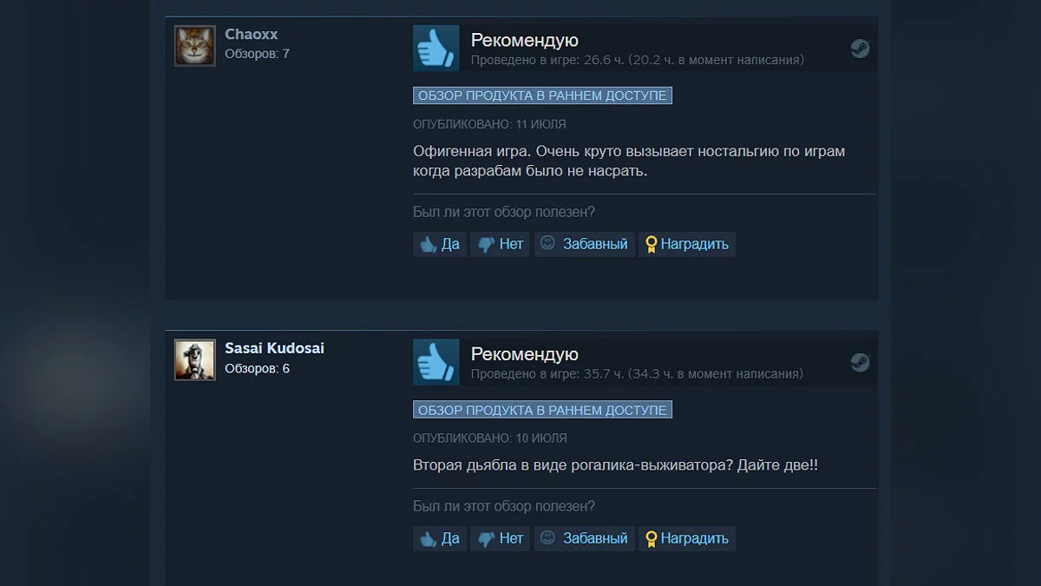The height and width of the screenshot is (586, 1041).
Task: Open the Sasai Kudosai profile name link
Action: point(274,348)
